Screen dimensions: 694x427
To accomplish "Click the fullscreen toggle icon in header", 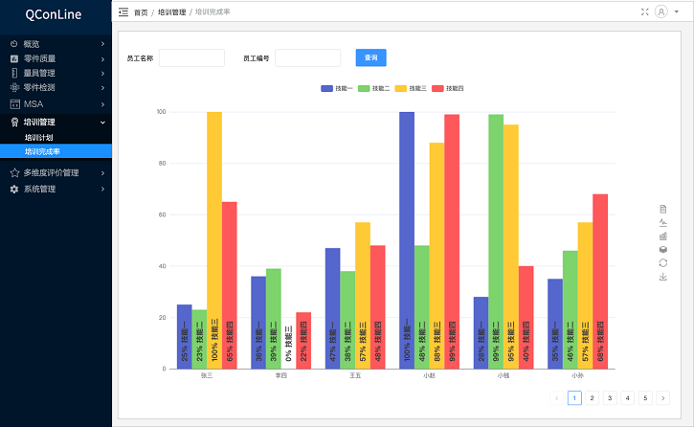I will point(644,12).
